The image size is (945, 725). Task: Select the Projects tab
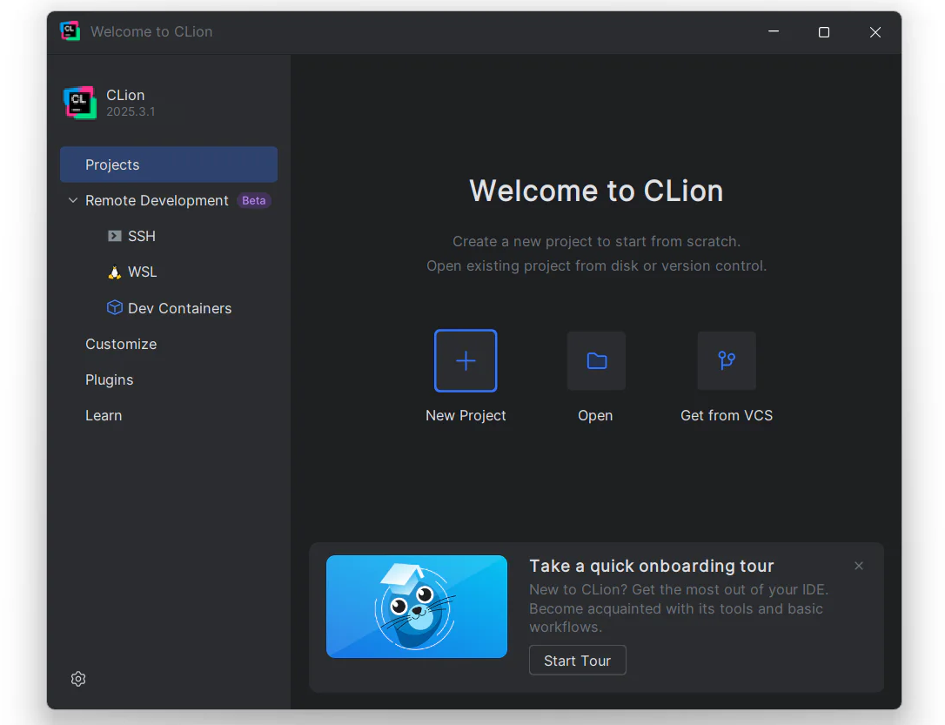pos(169,164)
